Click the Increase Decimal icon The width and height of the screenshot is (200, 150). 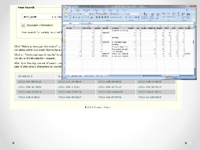tap(136, 17)
